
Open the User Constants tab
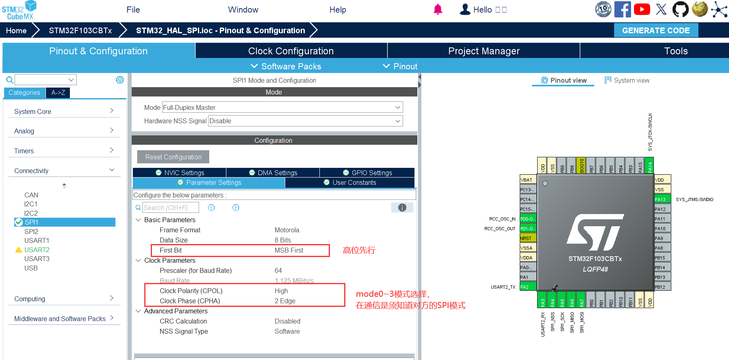coord(350,182)
